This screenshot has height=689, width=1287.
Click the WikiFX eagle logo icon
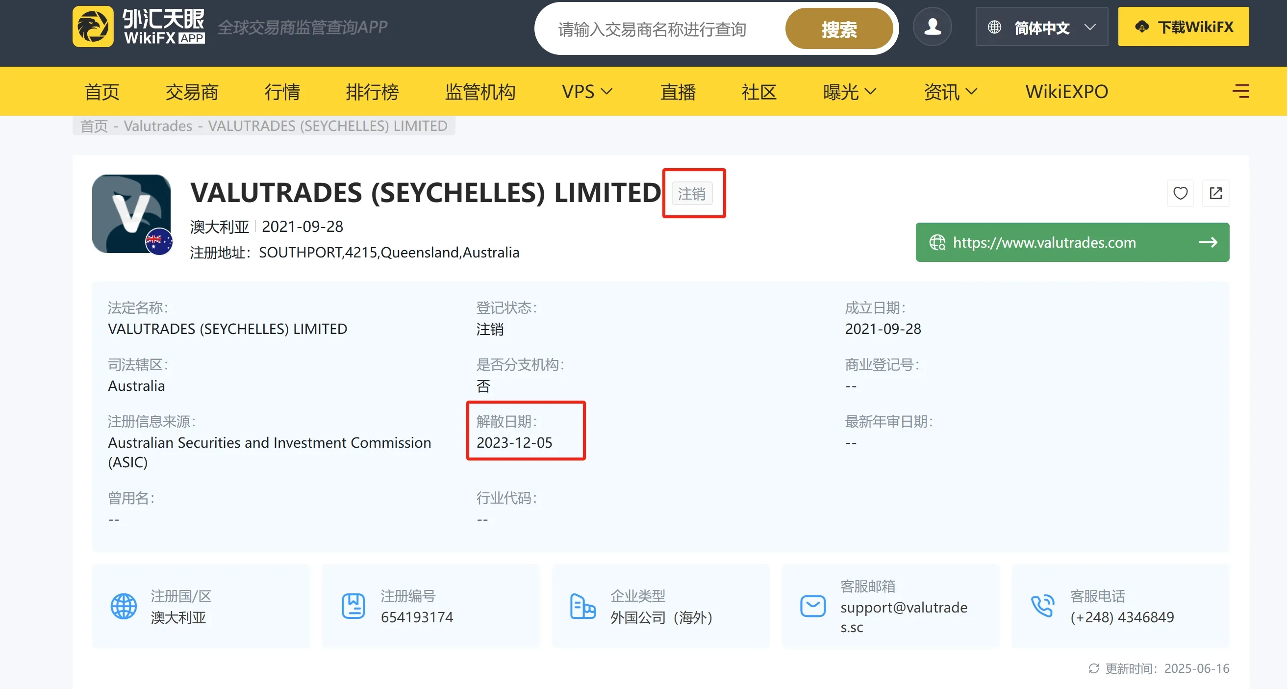[93, 26]
